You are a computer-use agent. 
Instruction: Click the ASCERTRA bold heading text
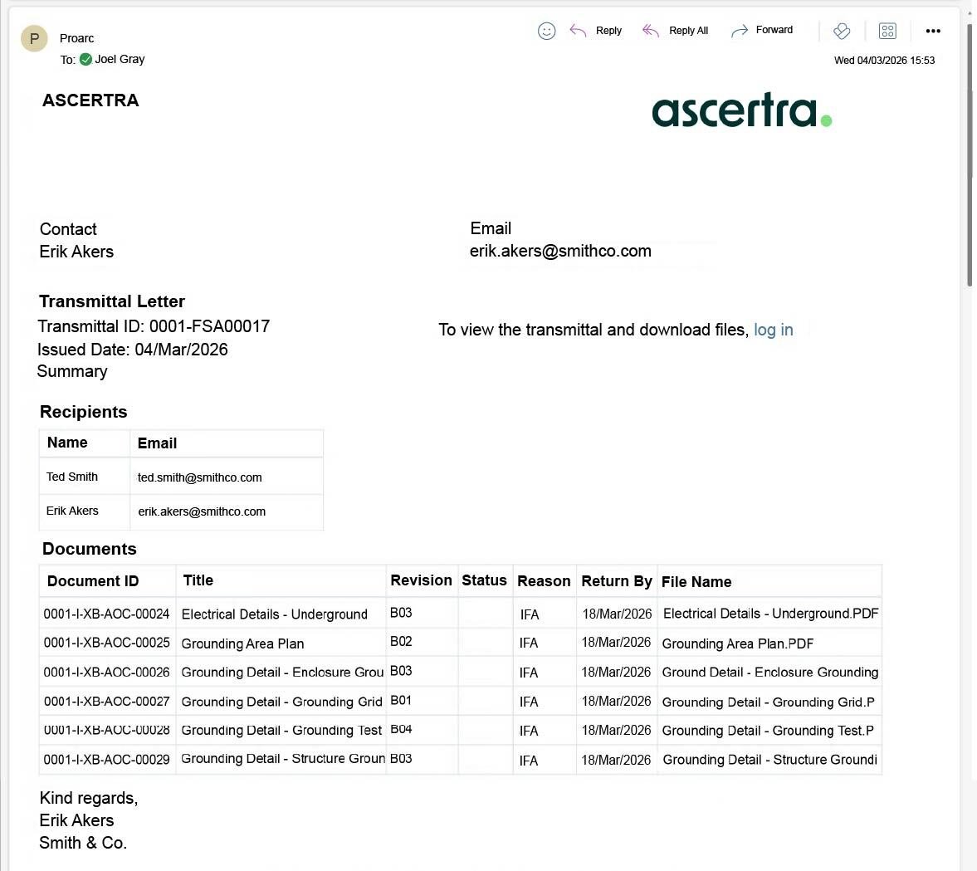(90, 100)
